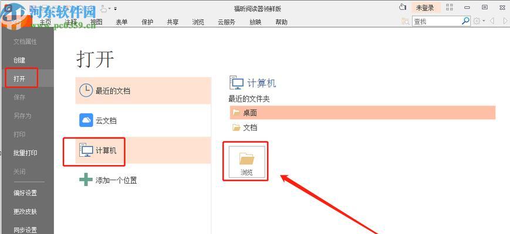
Task: Click 添加一个位置
Action: [116, 180]
